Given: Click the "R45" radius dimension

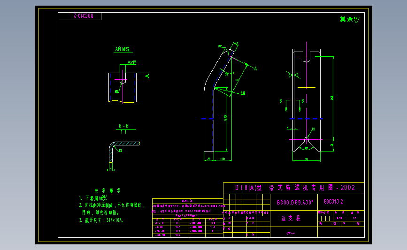Looking at the screenshot, I should click(243, 92).
